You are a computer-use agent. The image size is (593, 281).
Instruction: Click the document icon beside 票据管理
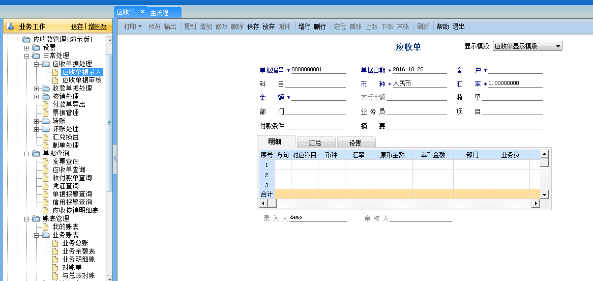(46, 113)
